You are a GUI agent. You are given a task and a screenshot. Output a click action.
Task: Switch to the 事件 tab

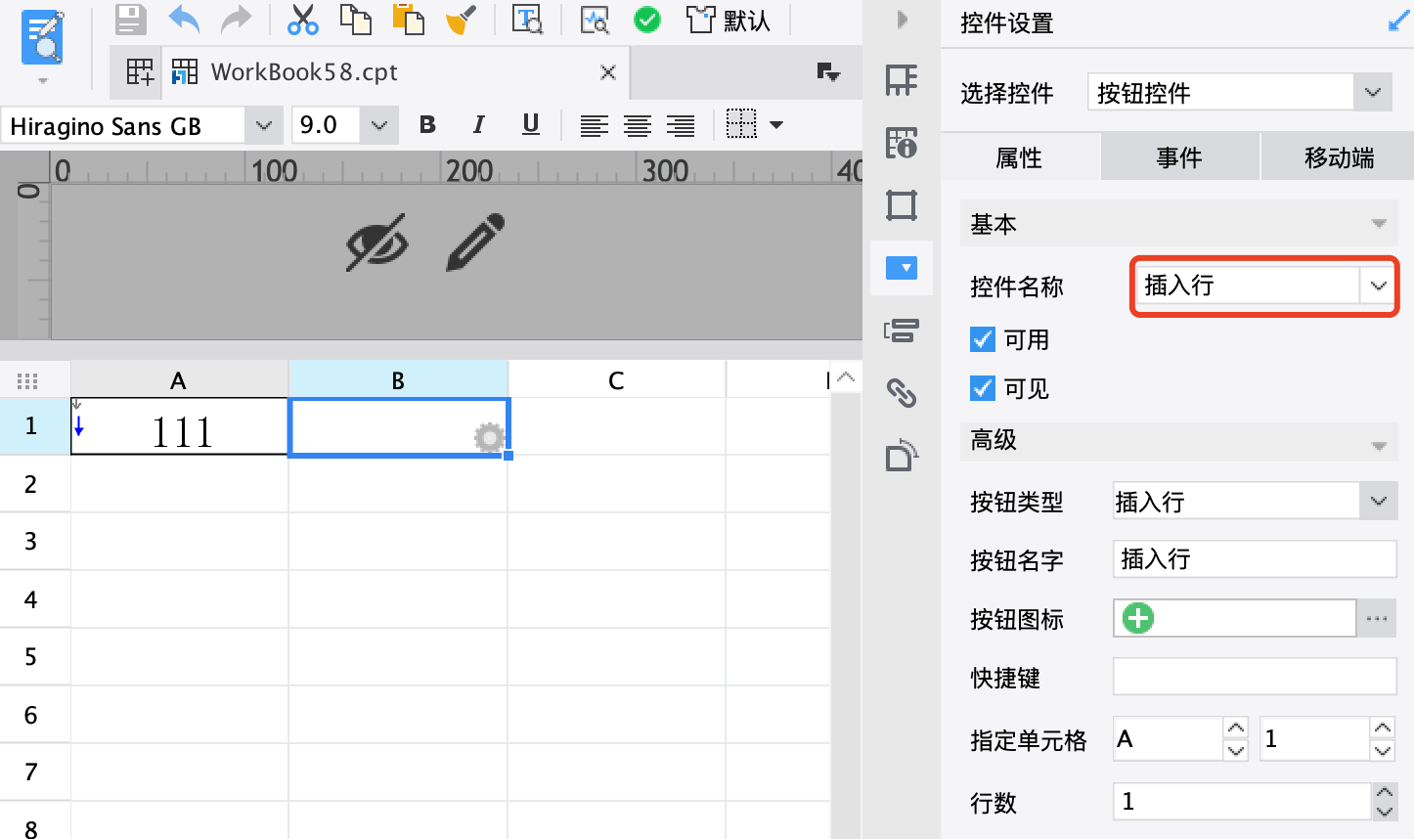[x=1179, y=157]
